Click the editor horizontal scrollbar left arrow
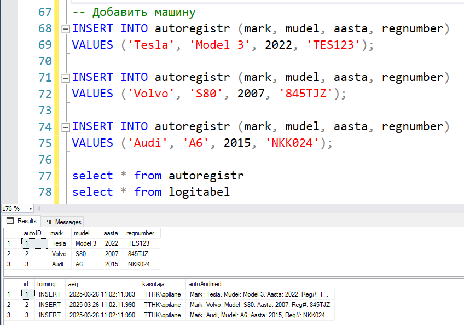The image size is (464, 325). (x=38, y=208)
